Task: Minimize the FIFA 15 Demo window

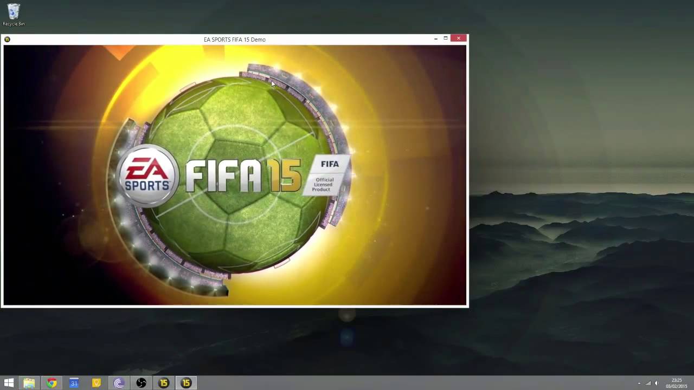Action: (436, 38)
